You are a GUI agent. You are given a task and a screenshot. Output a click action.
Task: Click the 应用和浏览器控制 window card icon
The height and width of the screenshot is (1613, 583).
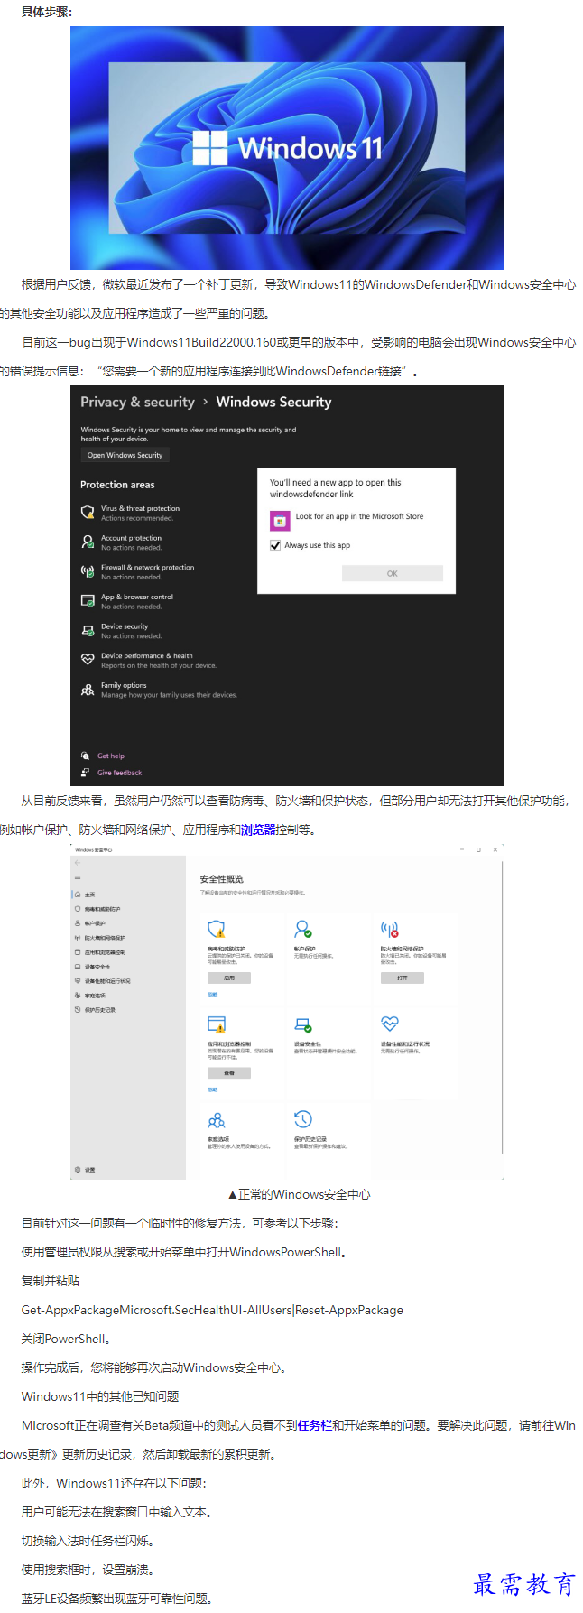pos(217,1024)
